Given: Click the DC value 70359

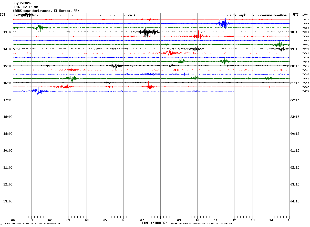Looking at the screenshot, I should [x=305, y=83].
